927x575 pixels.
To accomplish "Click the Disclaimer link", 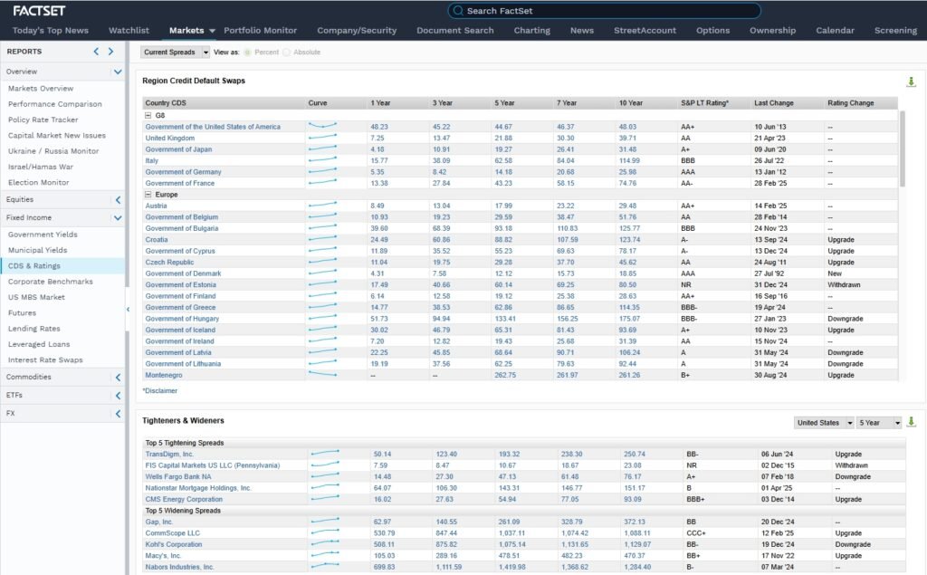I will coord(159,391).
